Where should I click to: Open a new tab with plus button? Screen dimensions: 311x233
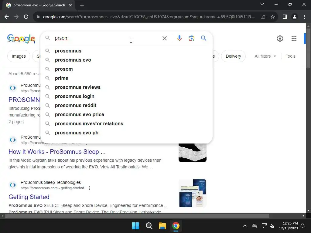point(82,5)
